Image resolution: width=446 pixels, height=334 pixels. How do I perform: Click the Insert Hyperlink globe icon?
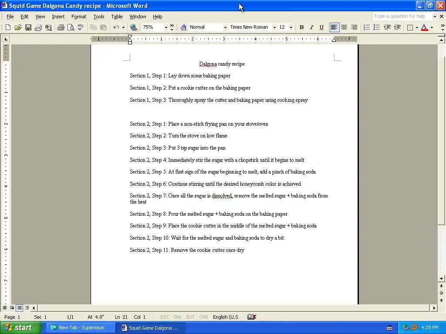[x=133, y=27]
